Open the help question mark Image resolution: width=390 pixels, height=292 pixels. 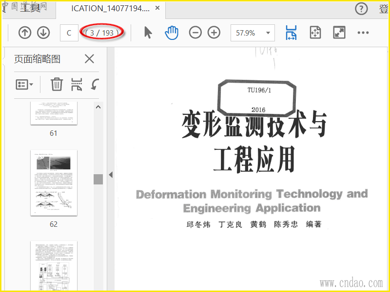[x=361, y=9]
